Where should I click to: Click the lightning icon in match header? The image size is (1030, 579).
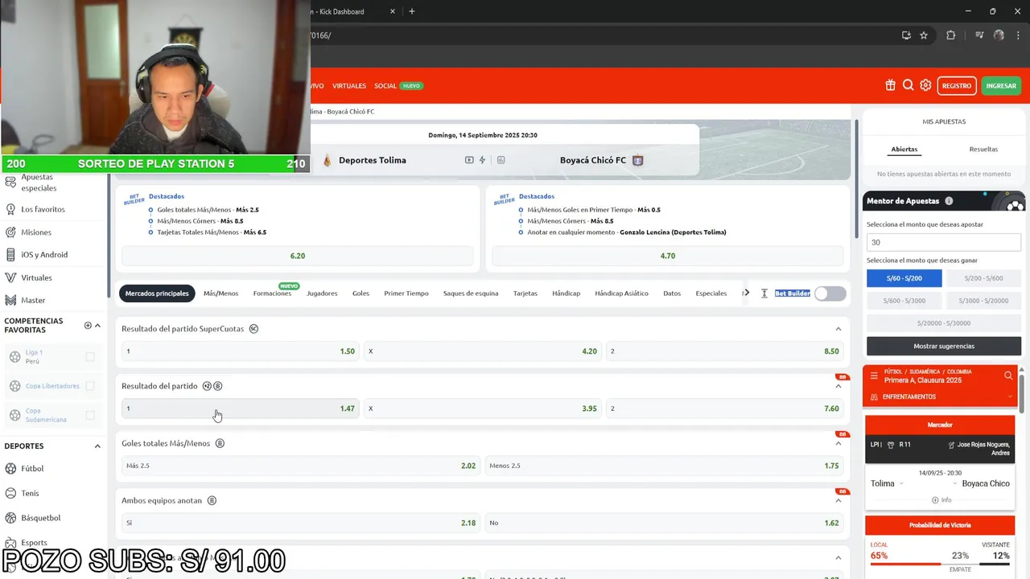482,160
